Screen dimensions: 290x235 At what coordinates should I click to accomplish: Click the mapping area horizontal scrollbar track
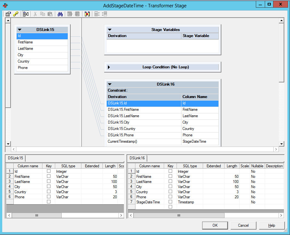tap(145, 149)
